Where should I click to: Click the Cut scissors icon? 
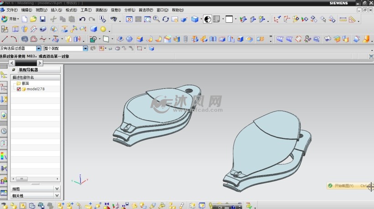53,19
